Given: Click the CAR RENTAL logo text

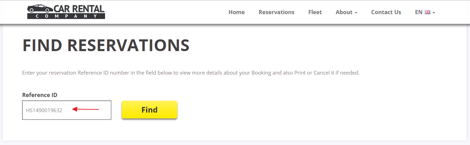Looking at the screenshot, I should [x=79, y=9].
